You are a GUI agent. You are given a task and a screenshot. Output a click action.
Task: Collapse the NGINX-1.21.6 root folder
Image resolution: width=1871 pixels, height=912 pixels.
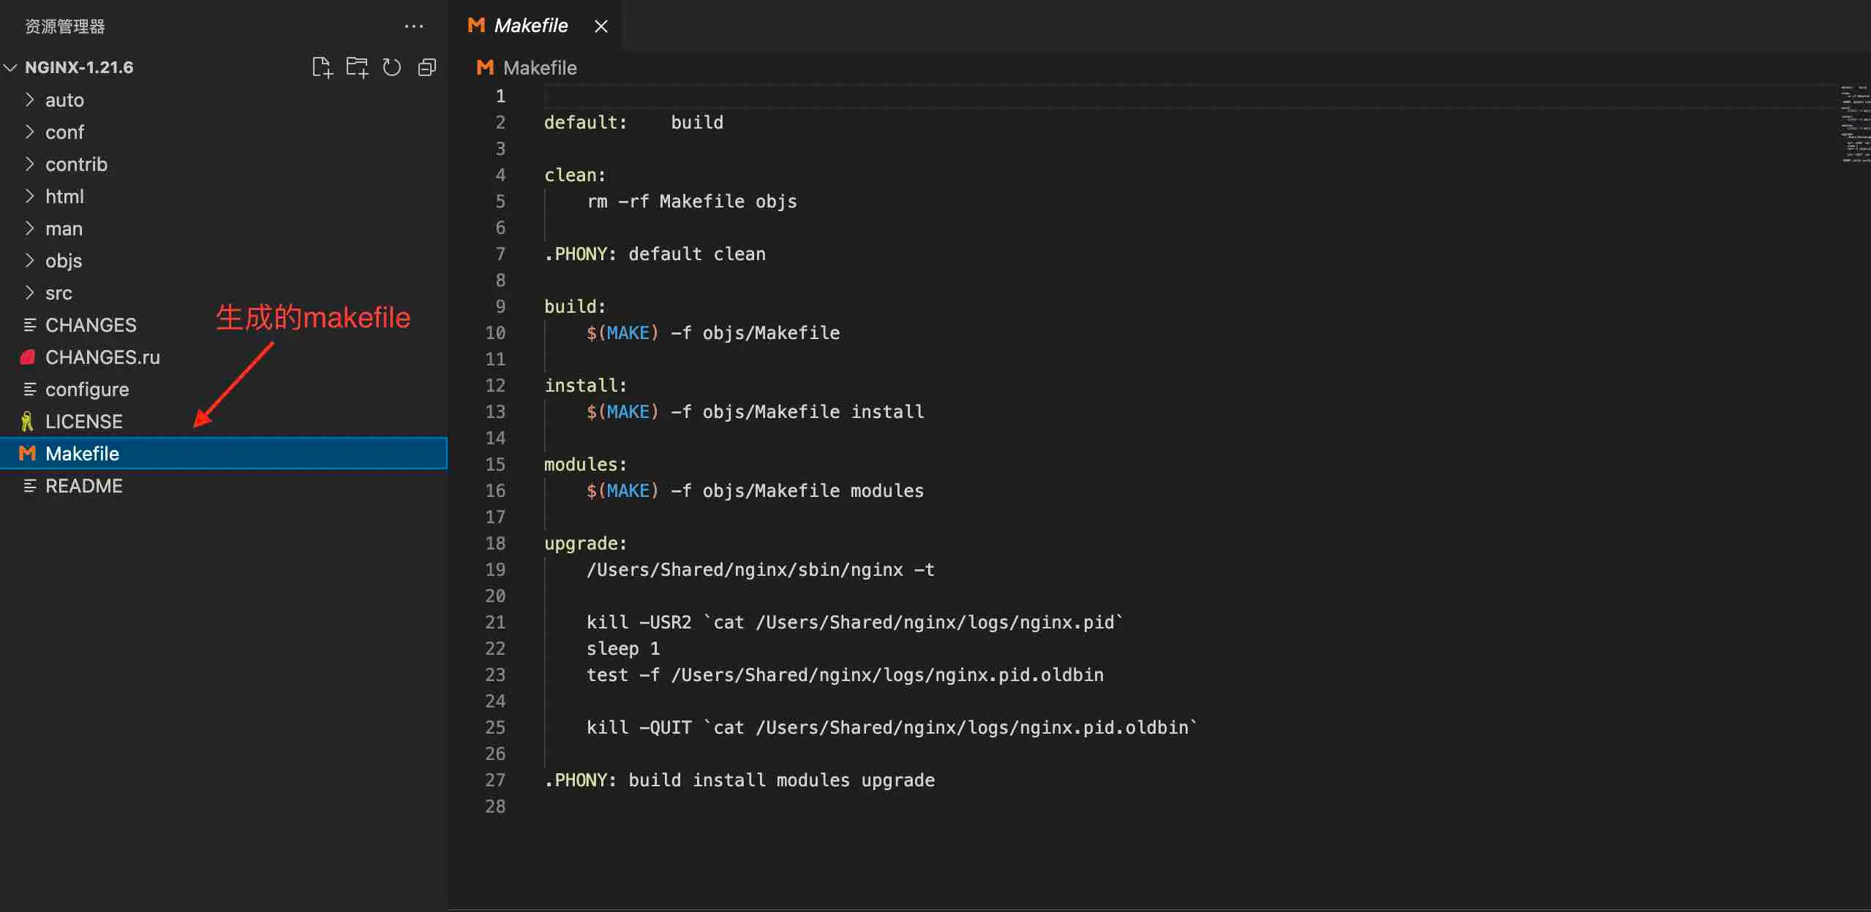(79, 67)
